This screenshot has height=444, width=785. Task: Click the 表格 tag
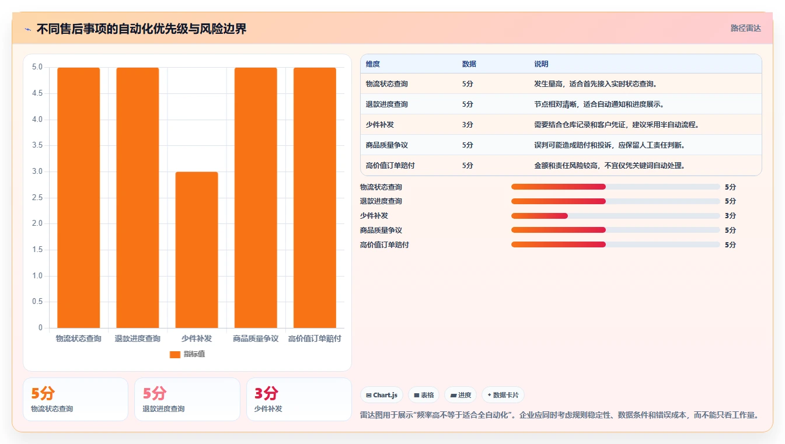(x=424, y=395)
